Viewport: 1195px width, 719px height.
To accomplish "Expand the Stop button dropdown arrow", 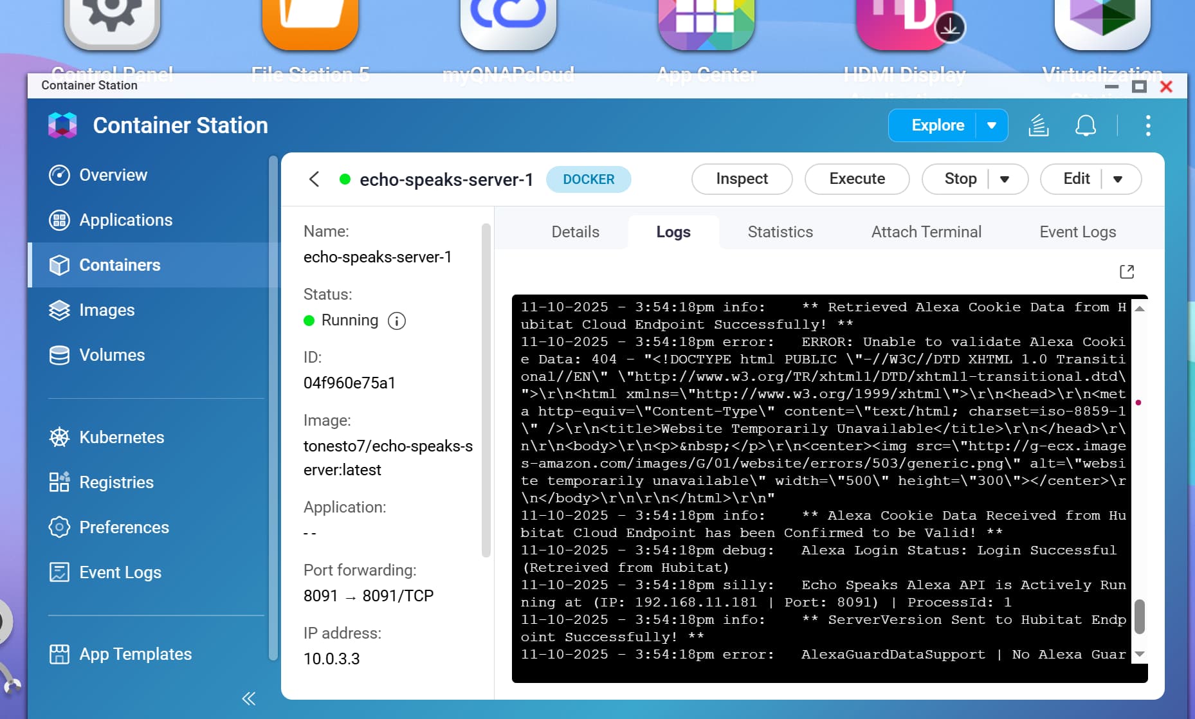I will pos(1005,179).
